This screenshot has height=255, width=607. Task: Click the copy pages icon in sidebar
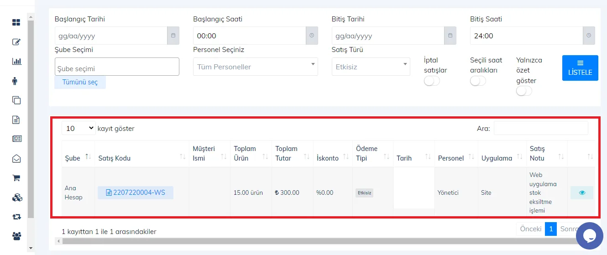(x=16, y=100)
